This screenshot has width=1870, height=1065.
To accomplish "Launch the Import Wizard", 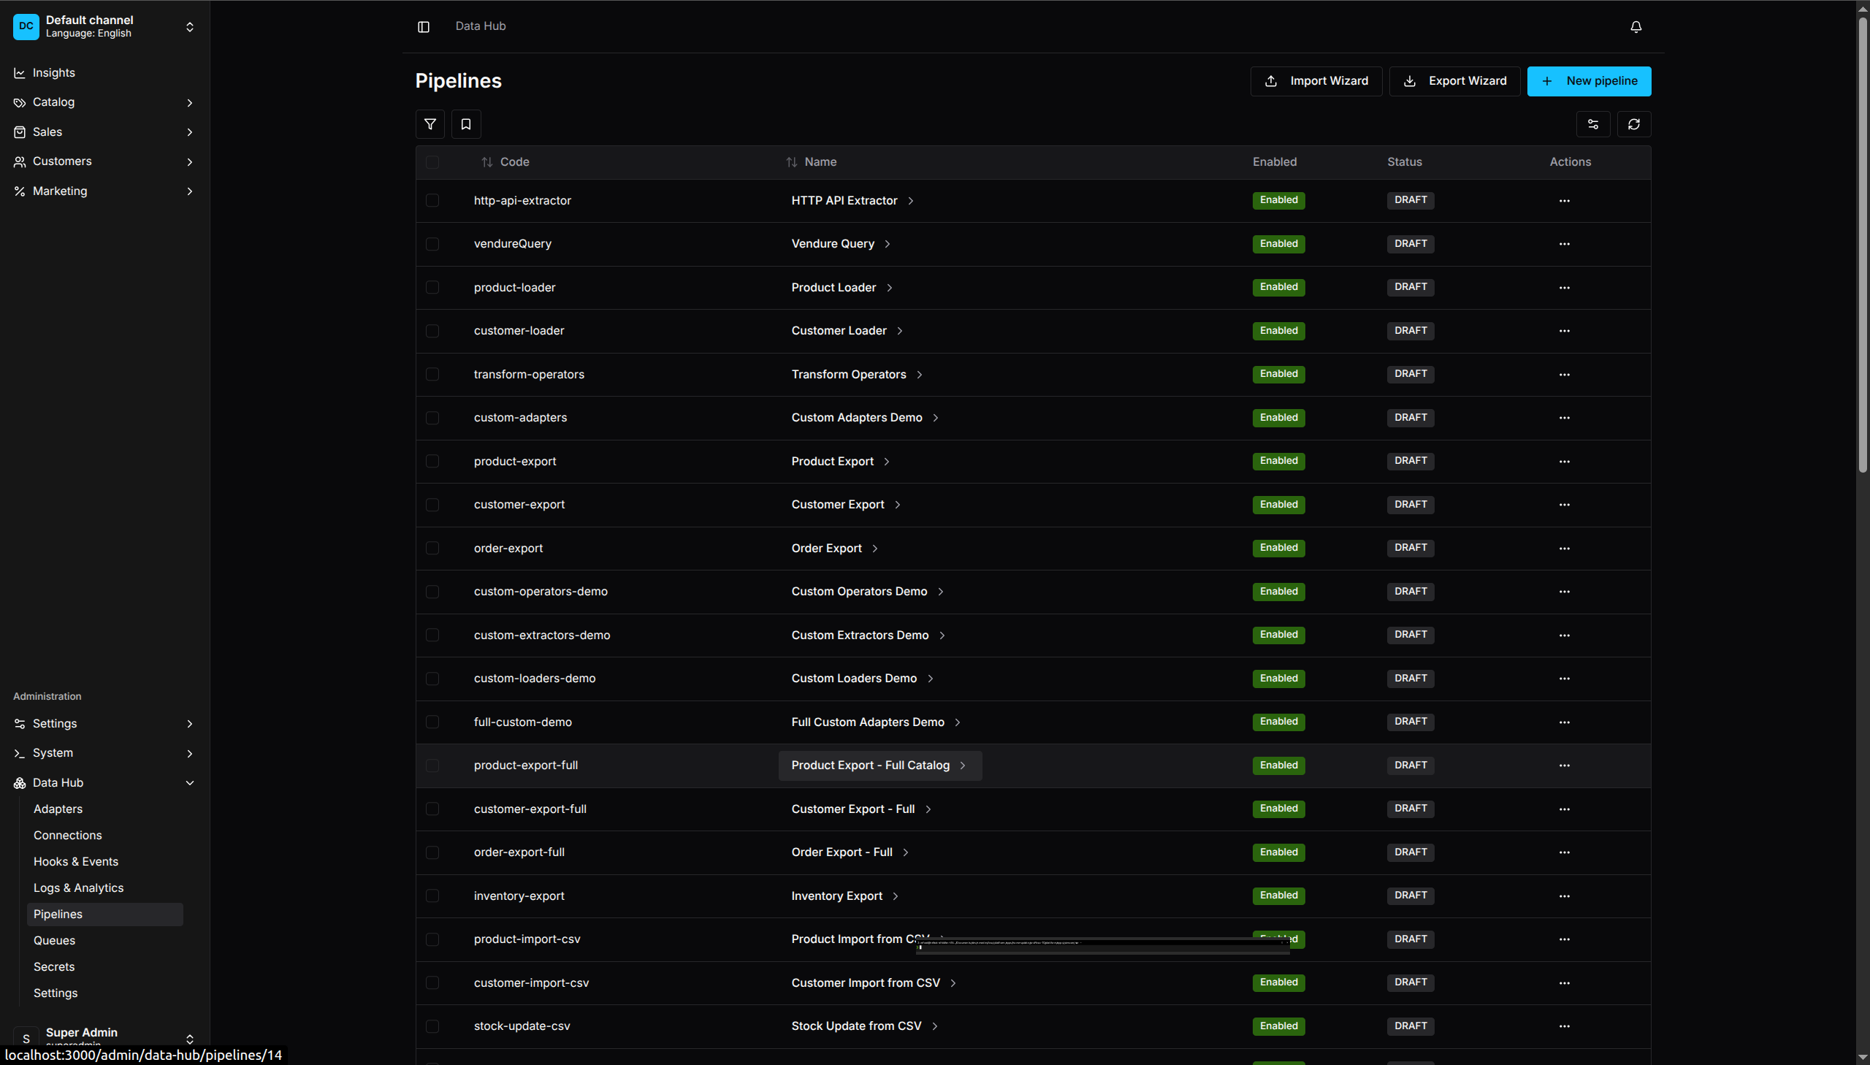I will tap(1316, 80).
